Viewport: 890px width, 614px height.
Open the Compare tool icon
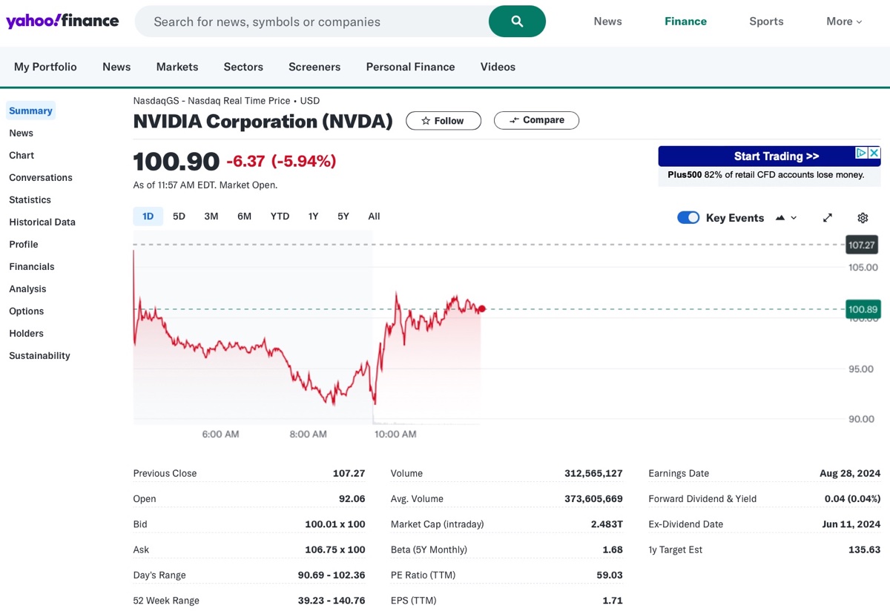[515, 120]
